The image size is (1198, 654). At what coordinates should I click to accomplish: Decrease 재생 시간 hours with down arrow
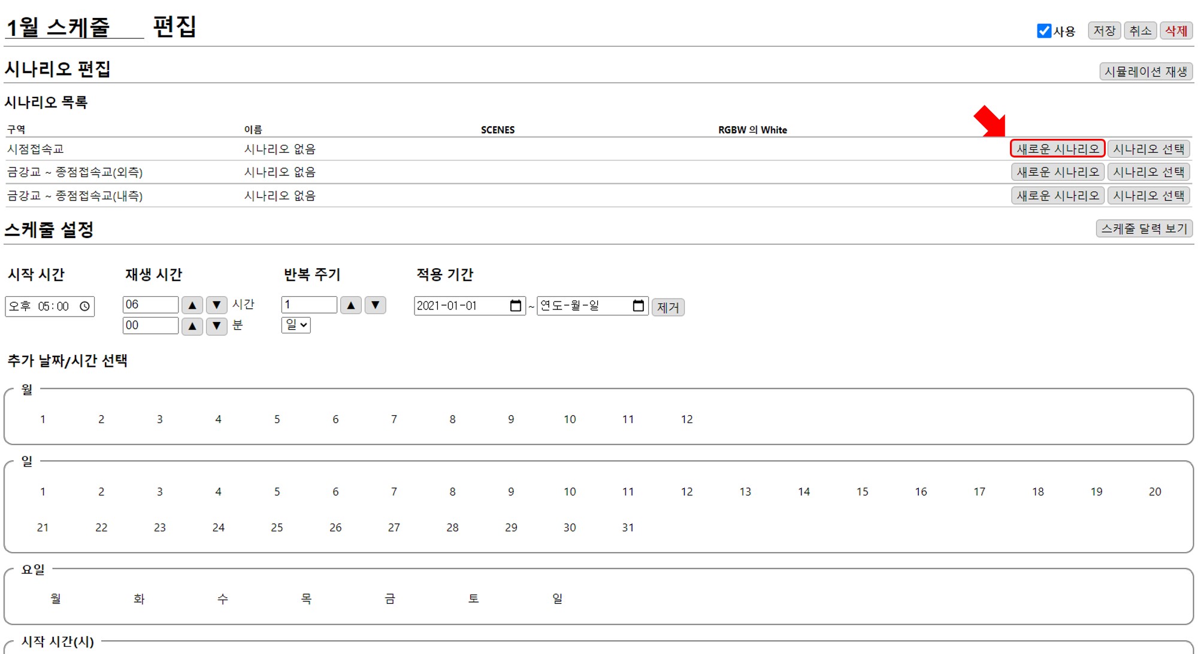(x=217, y=305)
